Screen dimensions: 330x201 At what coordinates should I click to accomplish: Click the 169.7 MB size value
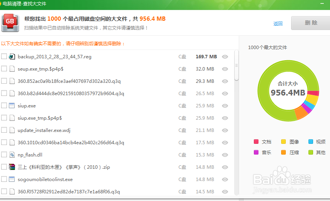(x=206, y=57)
